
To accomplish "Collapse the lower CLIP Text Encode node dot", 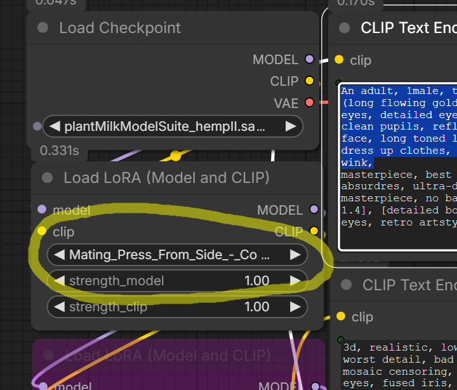I will [x=347, y=285].
